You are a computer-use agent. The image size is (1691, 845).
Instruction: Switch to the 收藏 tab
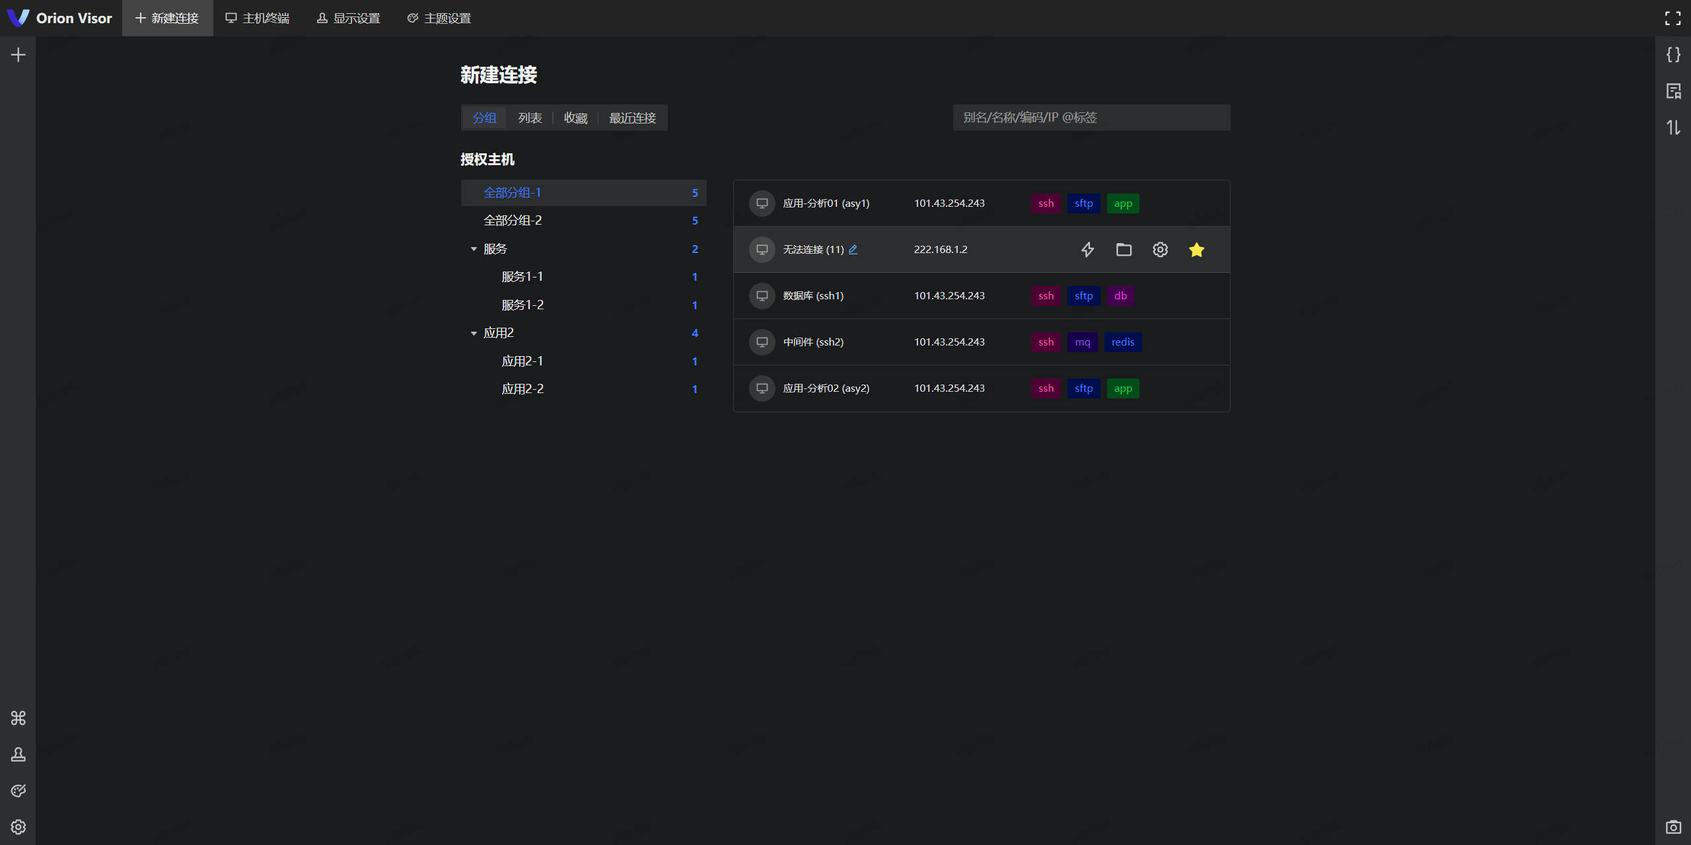point(575,118)
